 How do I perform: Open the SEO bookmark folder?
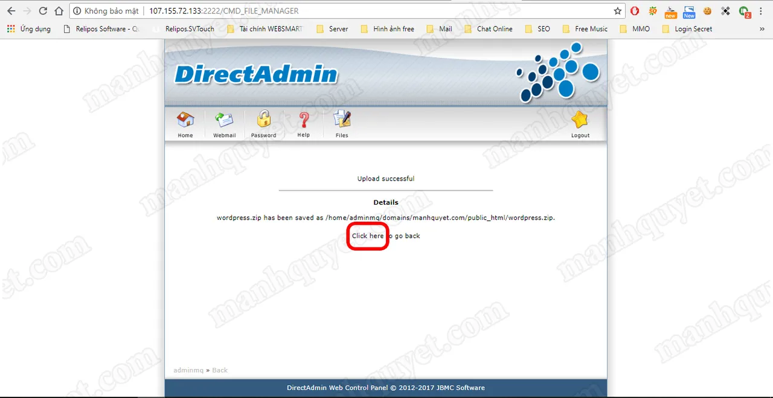(537, 29)
